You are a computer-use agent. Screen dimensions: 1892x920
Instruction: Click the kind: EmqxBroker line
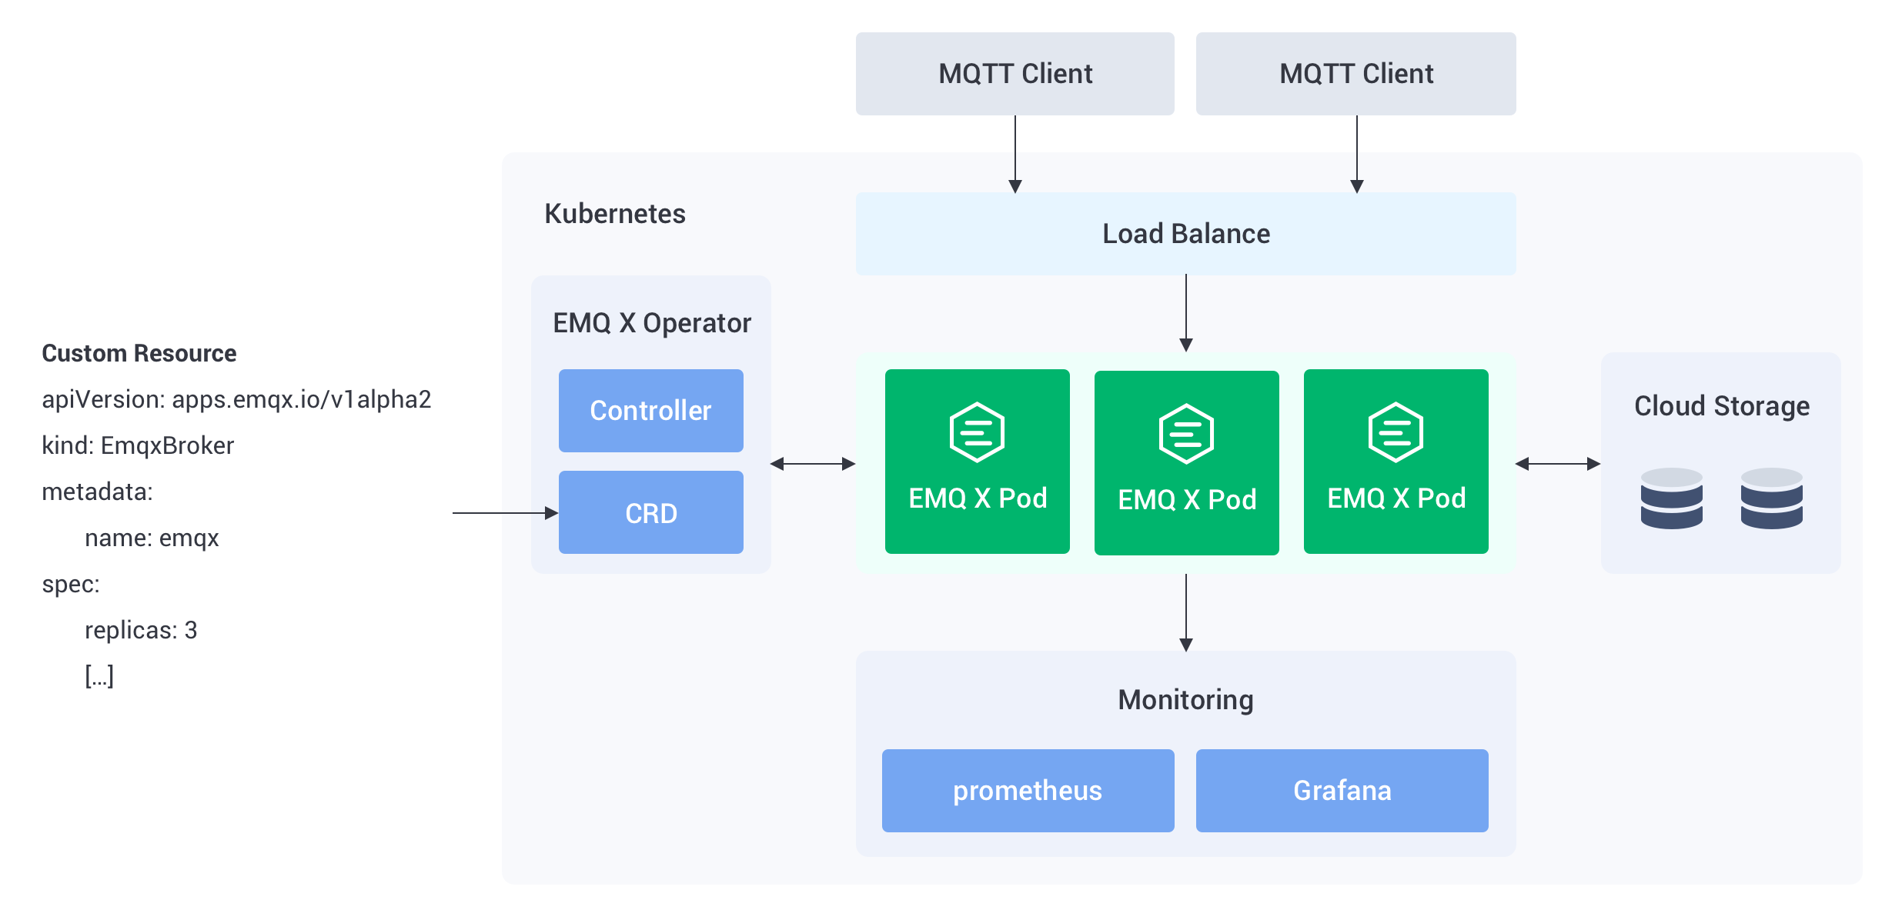click(x=138, y=446)
